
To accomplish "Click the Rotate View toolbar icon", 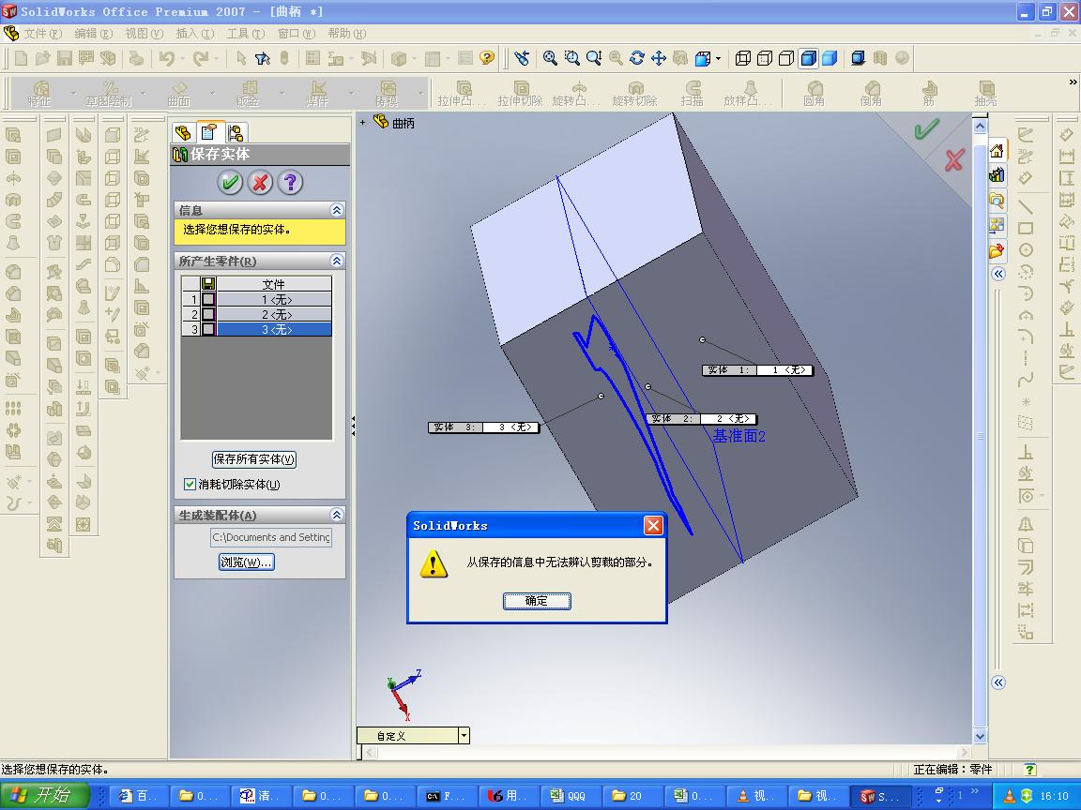I will click(x=637, y=58).
